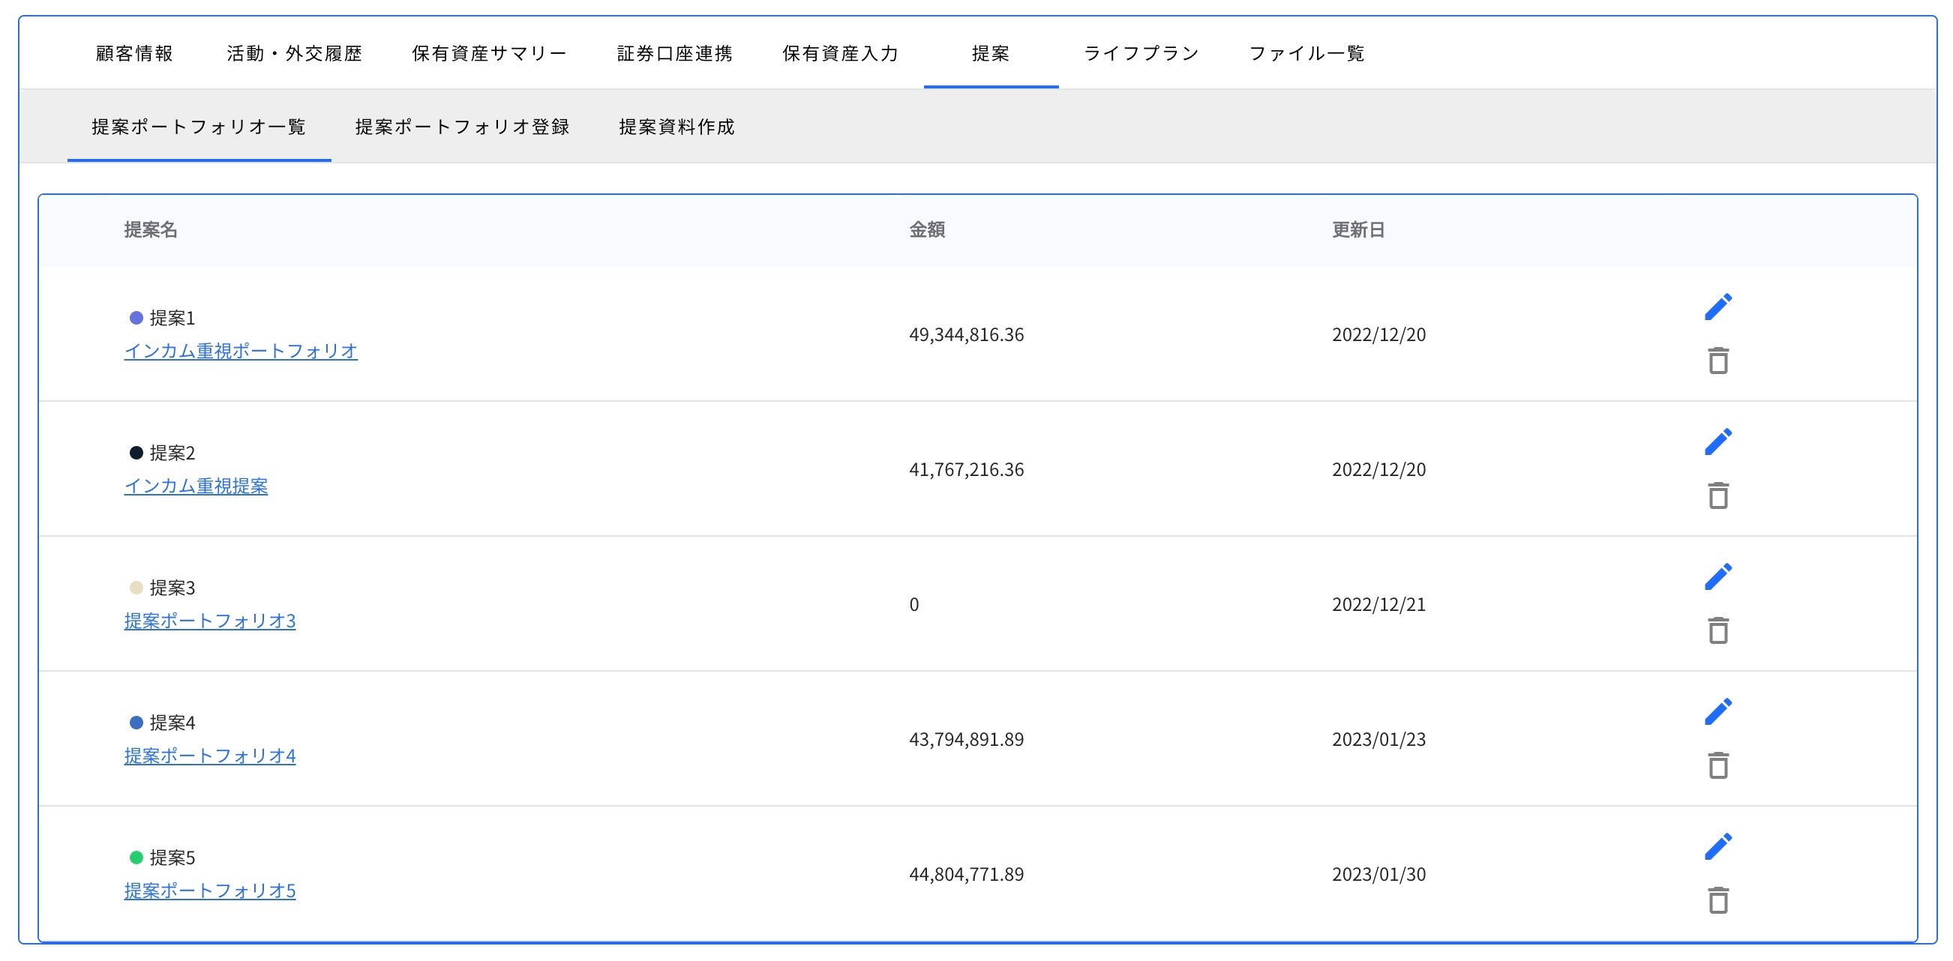1953x961 pixels.
Task: Open the 保有資産サマリー tab
Action: [489, 53]
